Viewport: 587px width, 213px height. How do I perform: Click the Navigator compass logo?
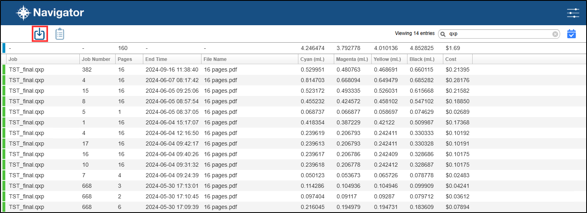pyautogui.click(x=23, y=13)
